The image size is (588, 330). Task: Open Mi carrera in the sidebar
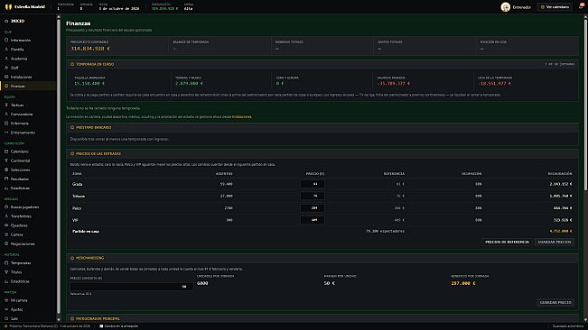28,300
